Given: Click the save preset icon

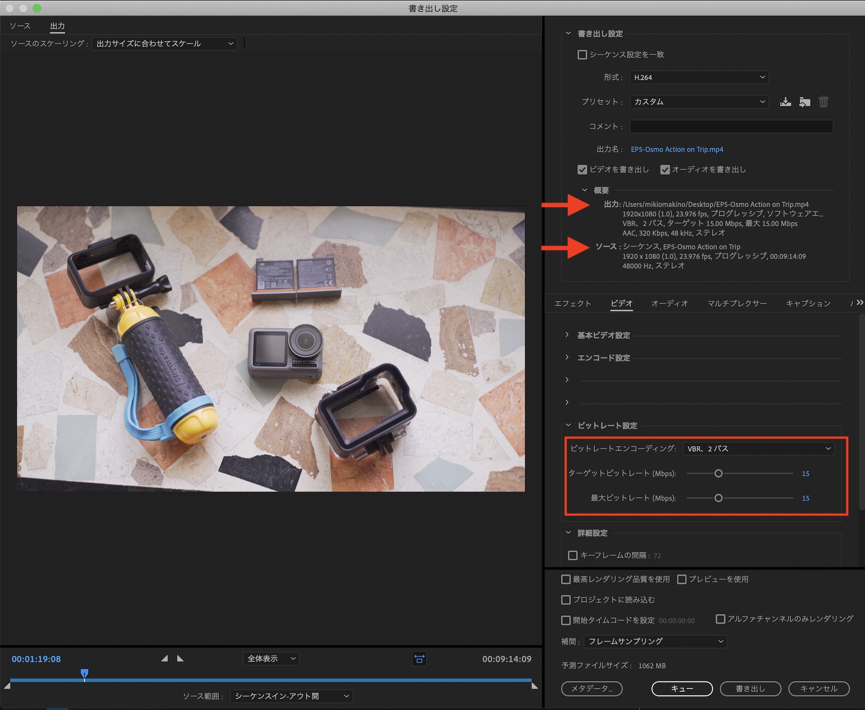Looking at the screenshot, I should tap(785, 102).
